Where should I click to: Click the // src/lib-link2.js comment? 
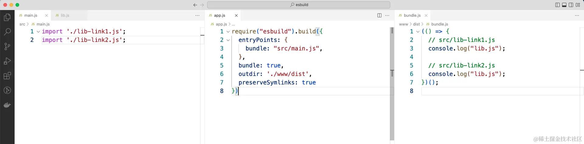[462, 65]
